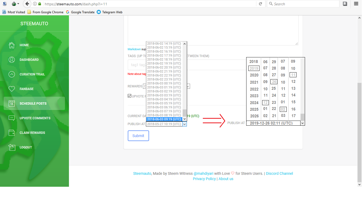Screen dimensions: 362x204
Task: Select the Curation Trail chevron icon
Action: coord(12,74)
